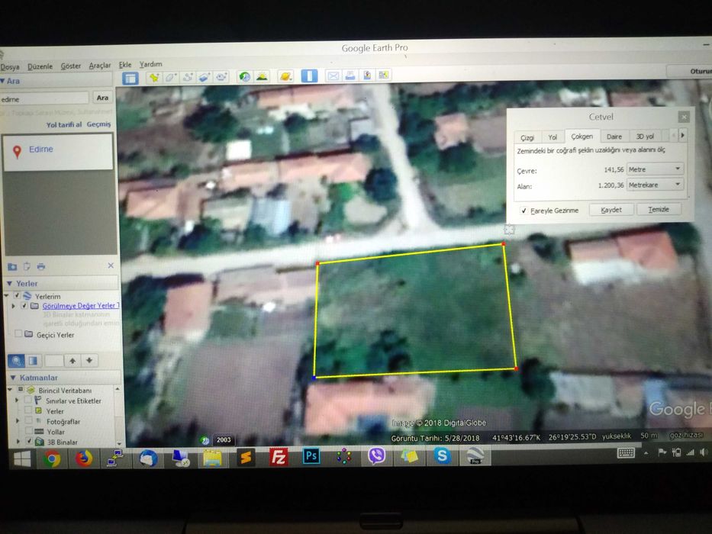Toggle the Fareyle Gezinme checkbox
Screen dimensions: 712x534
coord(524,211)
